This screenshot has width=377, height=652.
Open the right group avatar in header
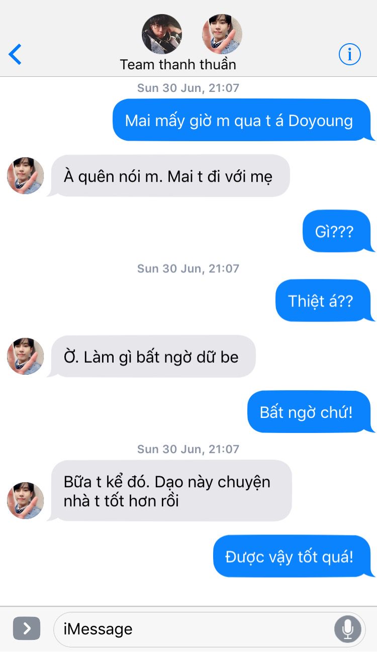point(222,34)
